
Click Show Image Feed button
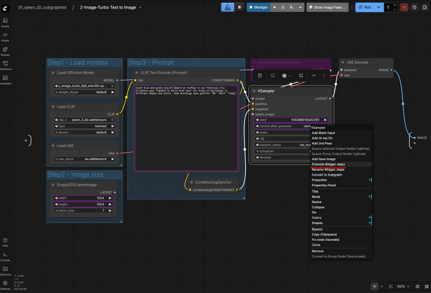pos(328,8)
